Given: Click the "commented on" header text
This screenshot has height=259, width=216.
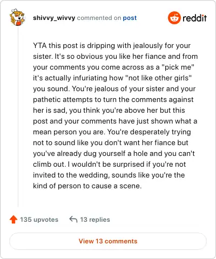Looking at the screenshot, I should coord(99,18).
